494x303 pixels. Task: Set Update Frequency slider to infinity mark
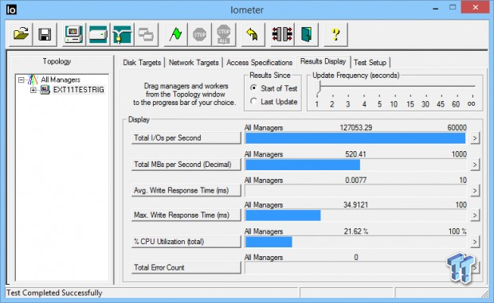tap(472, 103)
